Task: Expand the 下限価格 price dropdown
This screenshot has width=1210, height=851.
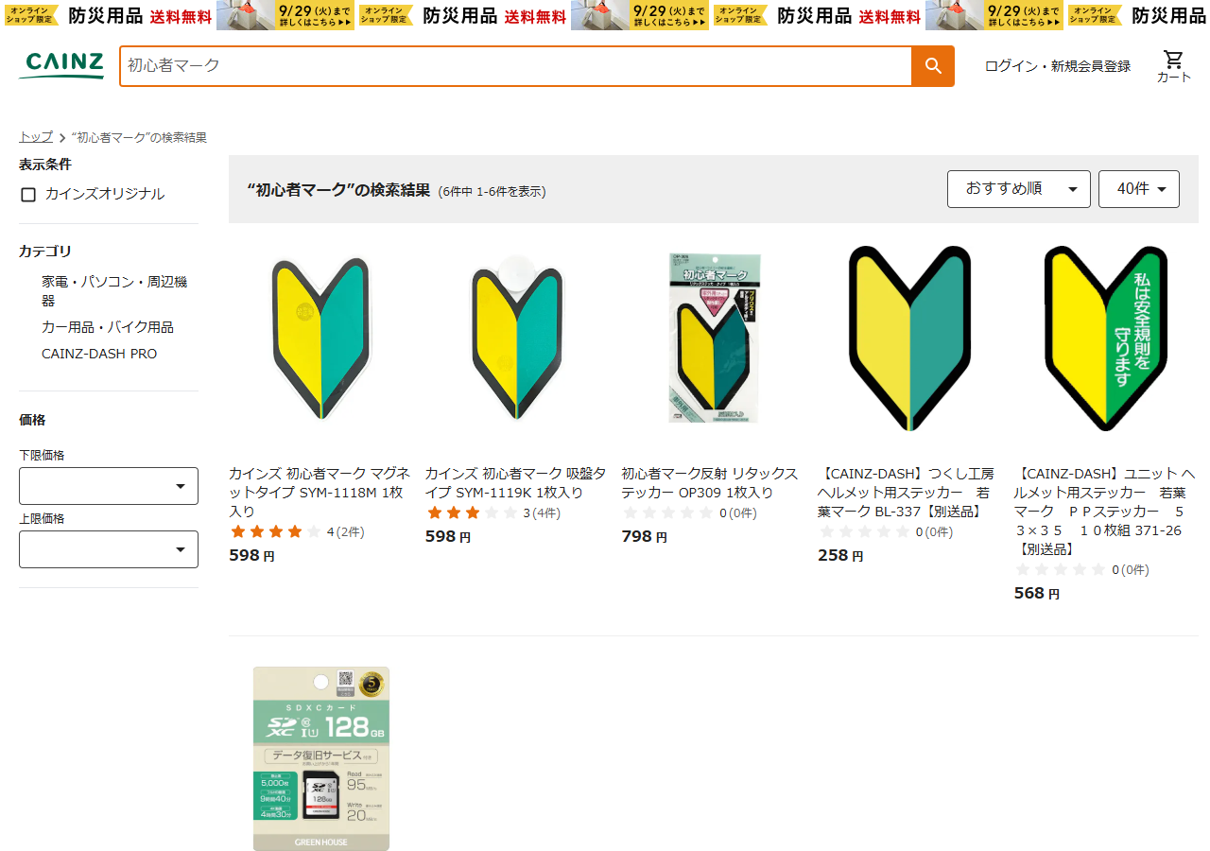Action: pyautogui.click(x=109, y=486)
